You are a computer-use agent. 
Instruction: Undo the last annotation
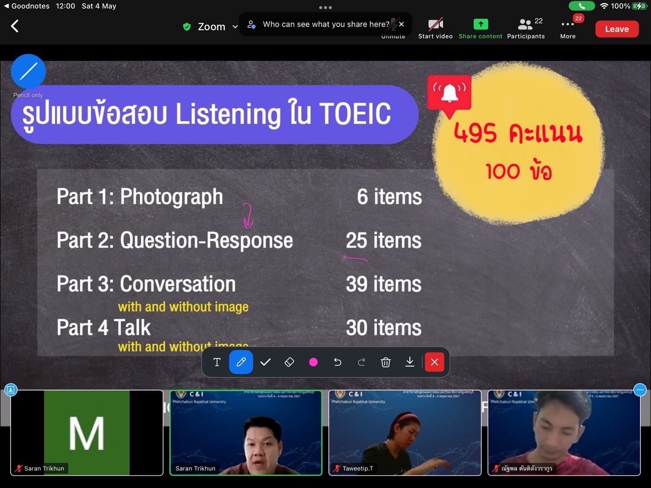tap(338, 362)
